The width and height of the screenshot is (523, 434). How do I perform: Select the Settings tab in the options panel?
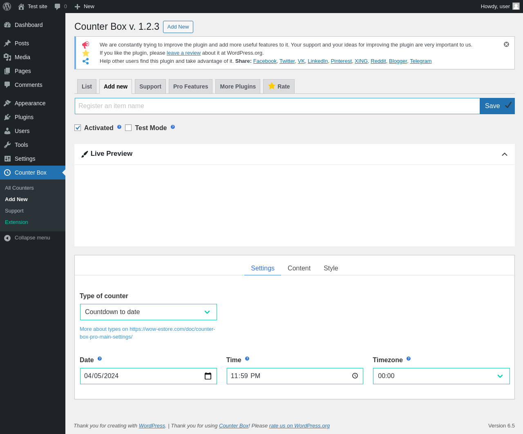click(x=263, y=268)
